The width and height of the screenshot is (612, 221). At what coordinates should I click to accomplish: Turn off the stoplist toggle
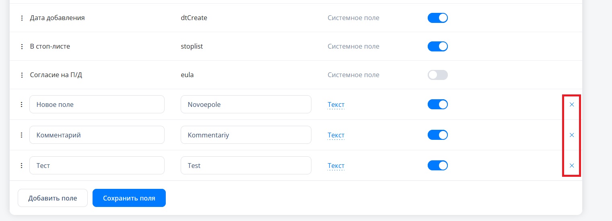[438, 47]
